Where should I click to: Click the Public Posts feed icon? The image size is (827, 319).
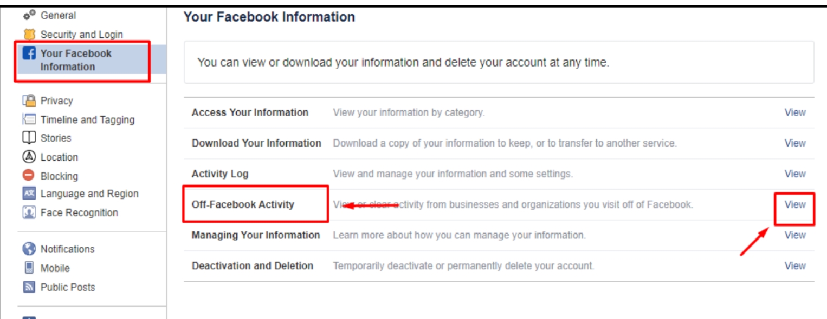click(x=29, y=287)
